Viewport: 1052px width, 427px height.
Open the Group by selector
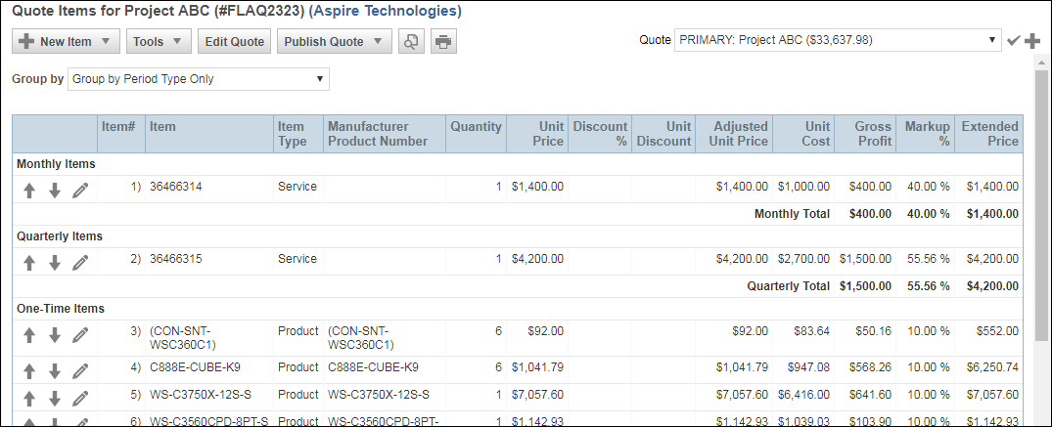coord(199,79)
